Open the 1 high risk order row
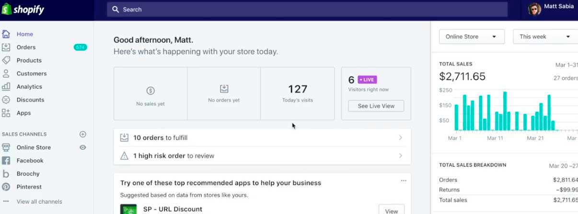Screen dimensions: 578x214 [262, 156]
